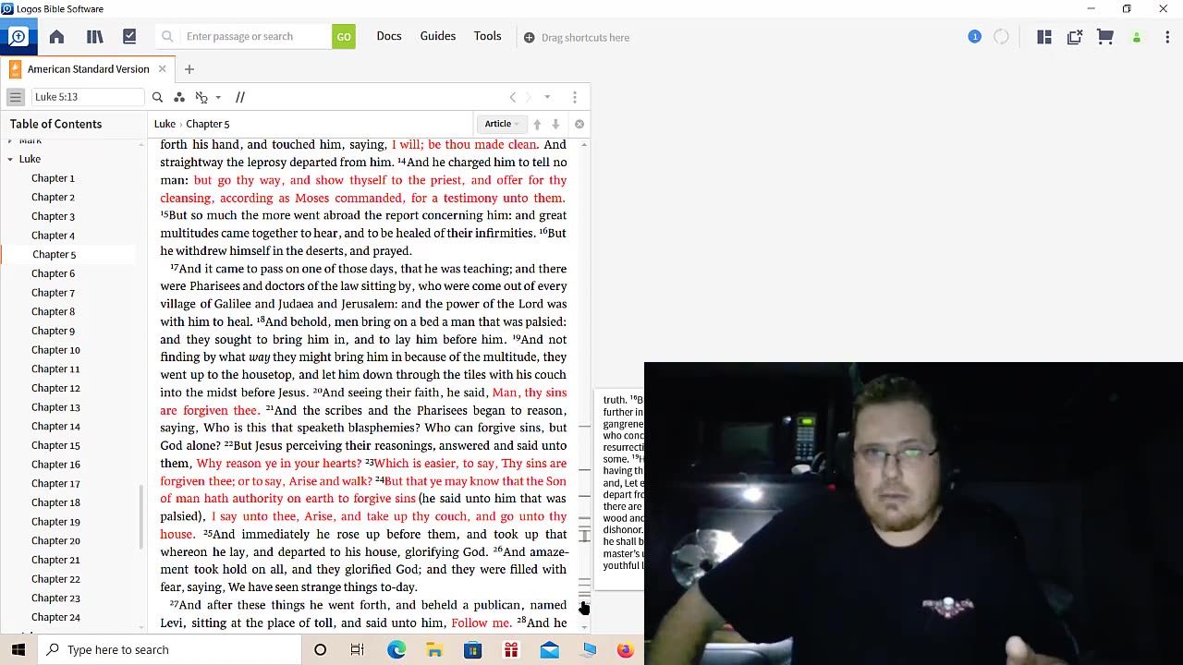The width and height of the screenshot is (1183, 665).
Task: Open Task View in taskbar
Action: (358, 650)
